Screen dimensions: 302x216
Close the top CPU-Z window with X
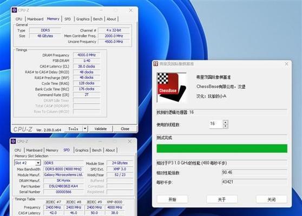[131, 10]
